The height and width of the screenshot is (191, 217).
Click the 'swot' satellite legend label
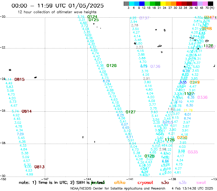coord(201,183)
